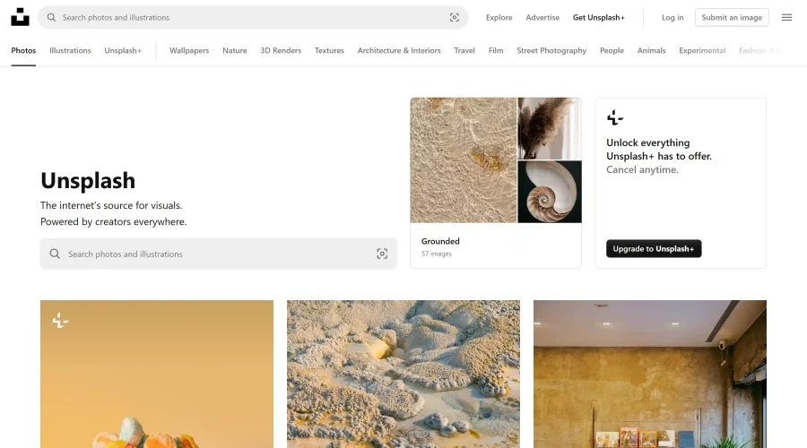This screenshot has width=807, height=448.
Task: Open the Nature category
Action: click(235, 50)
